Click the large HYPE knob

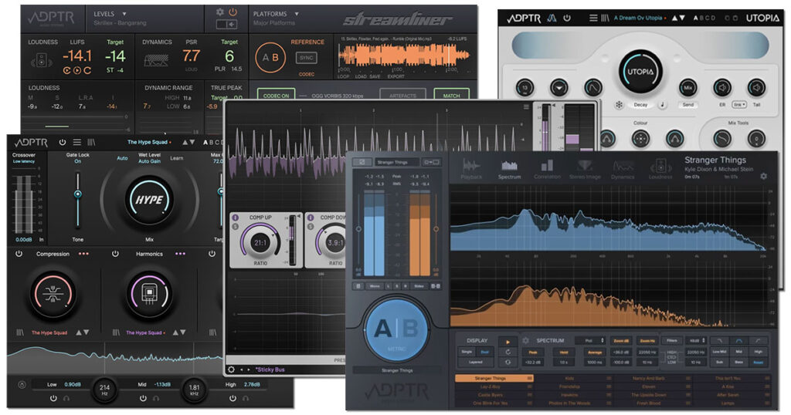(x=149, y=200)
